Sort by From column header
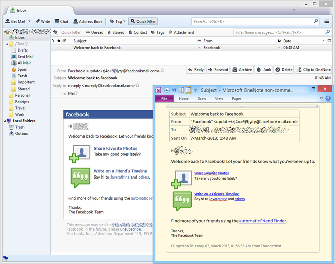The width and height of the screenshot is (335, 264). coord(238,41)
